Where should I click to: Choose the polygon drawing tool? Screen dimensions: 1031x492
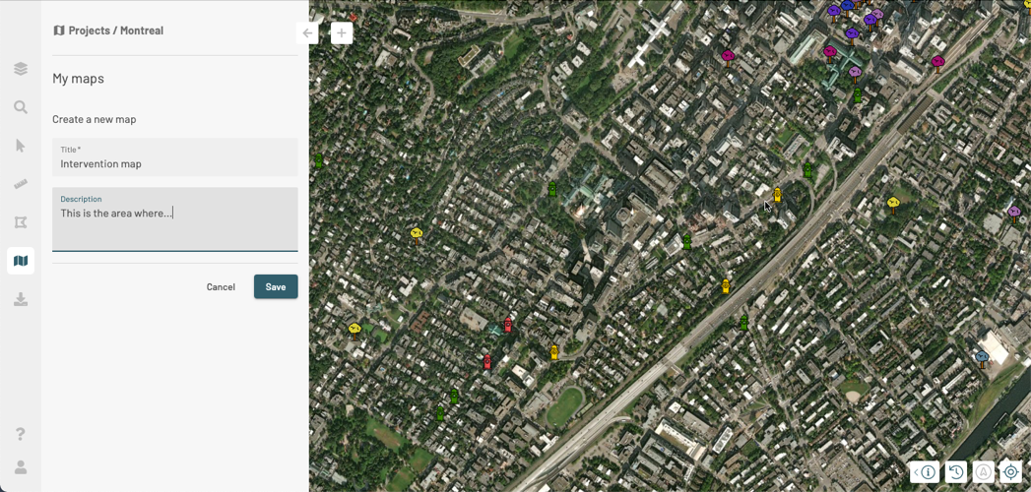point(21,222)
